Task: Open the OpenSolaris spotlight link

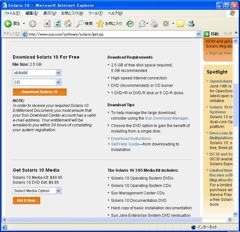Action: tap(221, 81)
